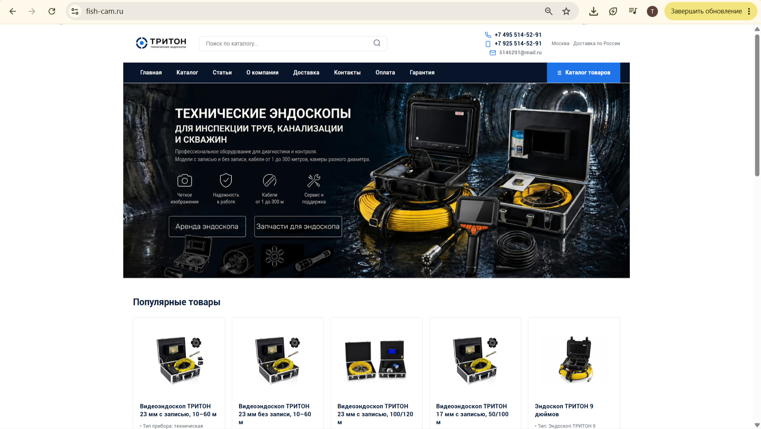
Task: Click the shield Надежность в работе icon
Action: [226, 180]
